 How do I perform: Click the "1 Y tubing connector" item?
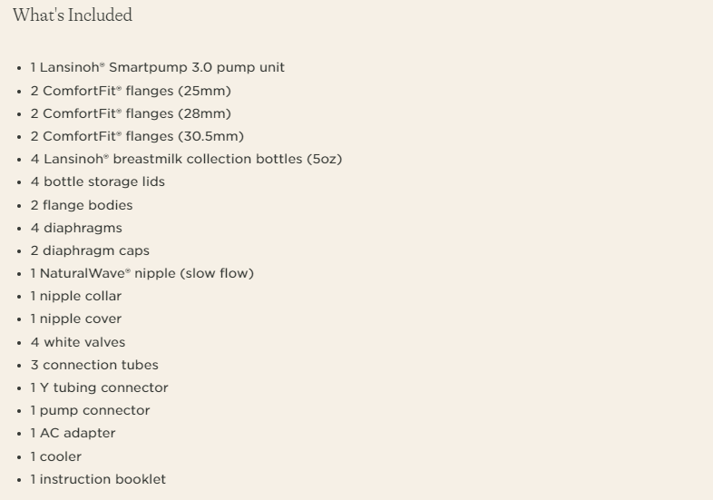[99, 387]
